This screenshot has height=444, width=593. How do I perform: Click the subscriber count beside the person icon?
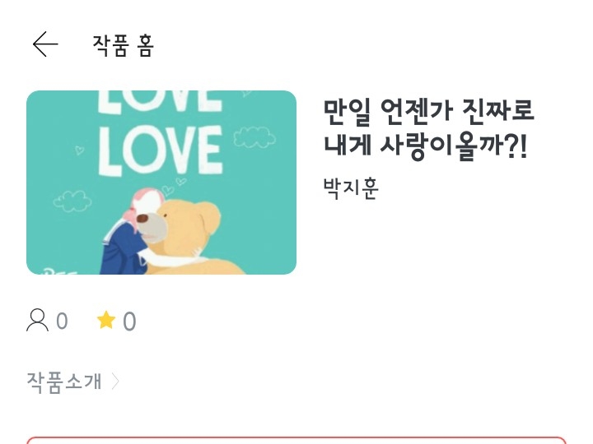pyautogui.click(x=62, y=321)
